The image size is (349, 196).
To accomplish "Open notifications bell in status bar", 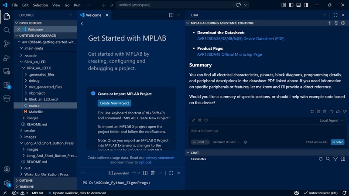I will (344, 193).
